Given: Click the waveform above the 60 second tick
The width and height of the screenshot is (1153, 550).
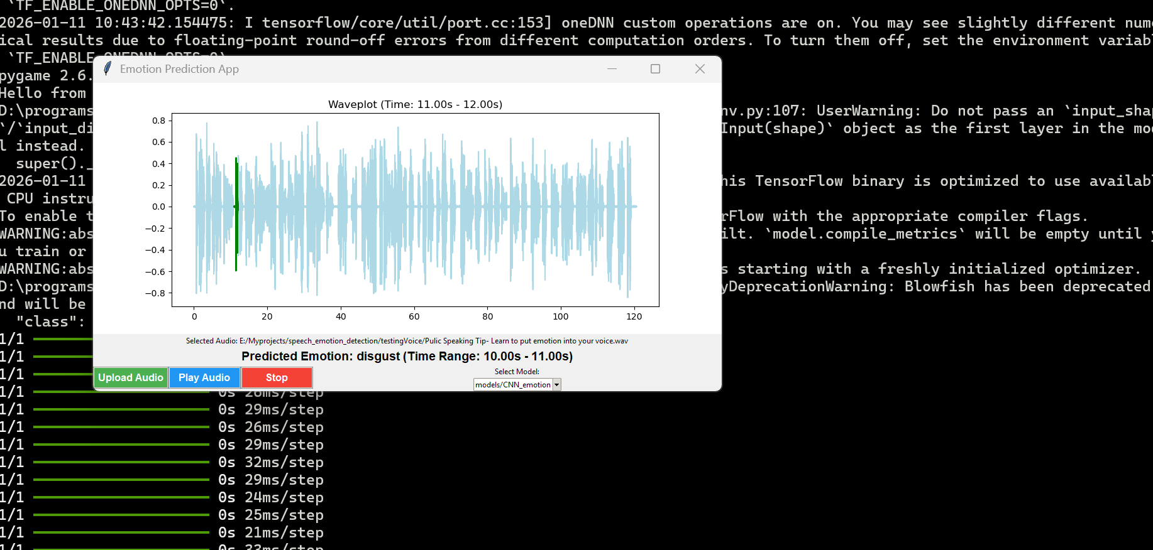Looking at the screenshot, I should [414, 207].
